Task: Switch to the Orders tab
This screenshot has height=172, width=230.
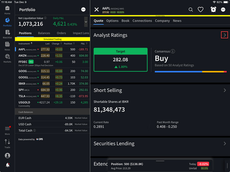Action: pos(61,33)
